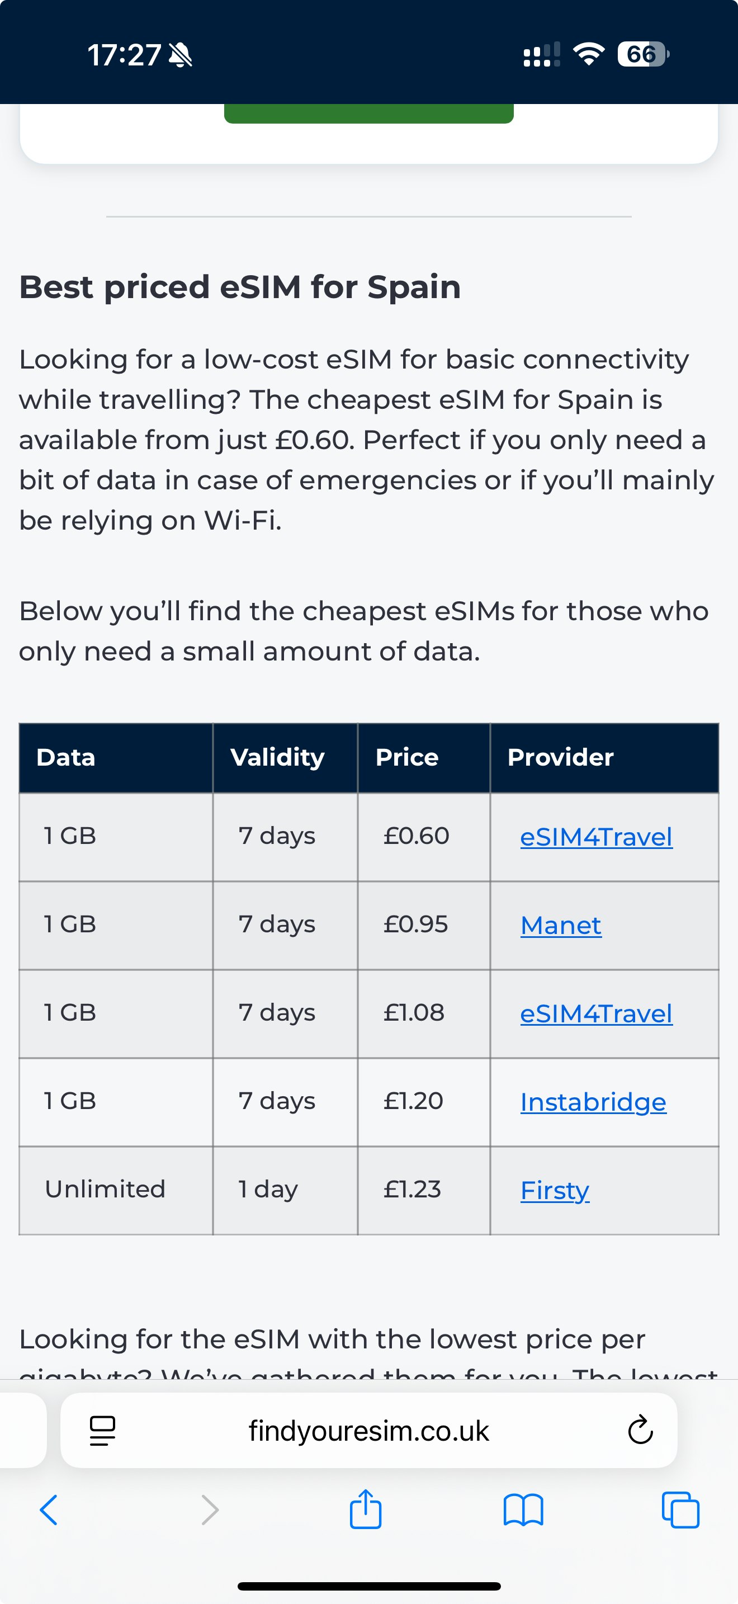738x1604 pixels.
Task: Tap the home indicator bar
Action: [x=369, y=1586]
